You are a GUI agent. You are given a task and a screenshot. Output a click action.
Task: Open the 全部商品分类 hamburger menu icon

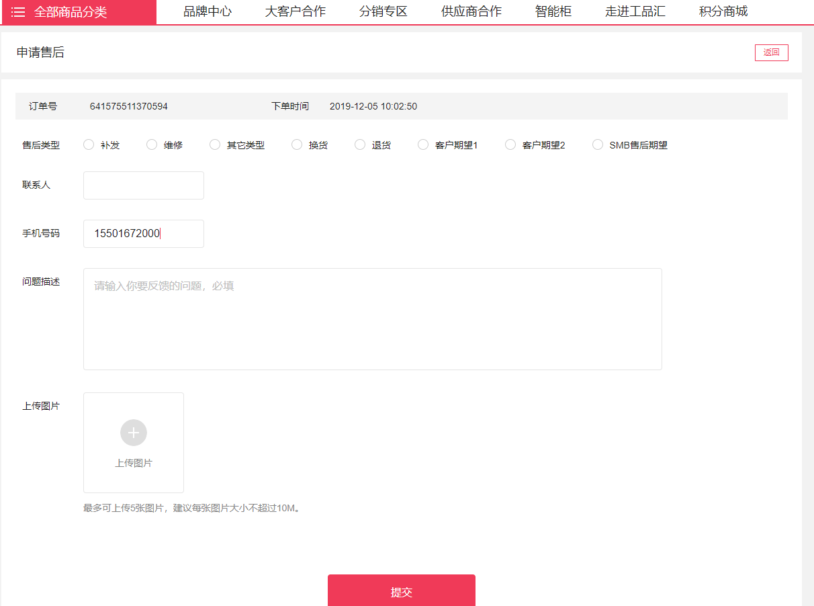pos(18,12)
